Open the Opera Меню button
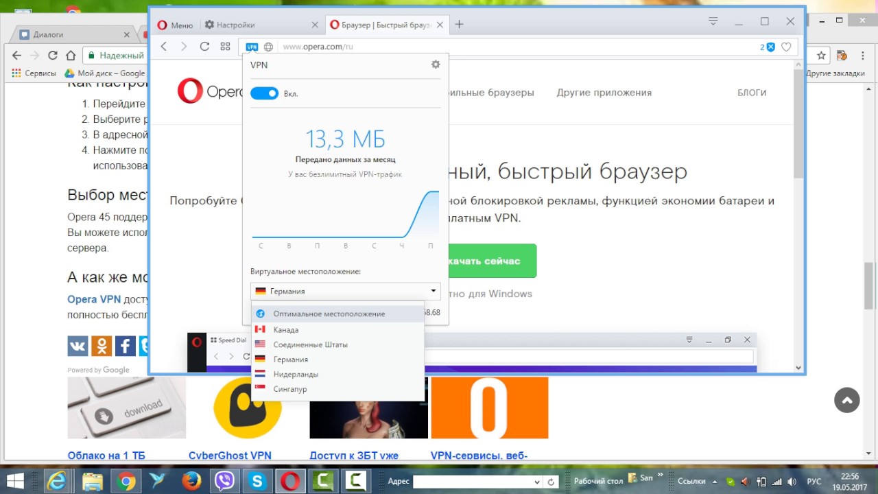 [176, 25]
